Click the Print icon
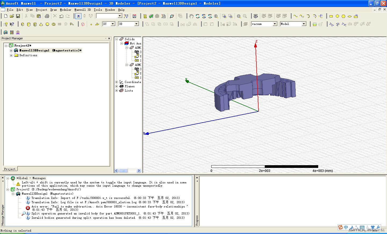Viewport: 387px width, 234px height. coord(47,16)
